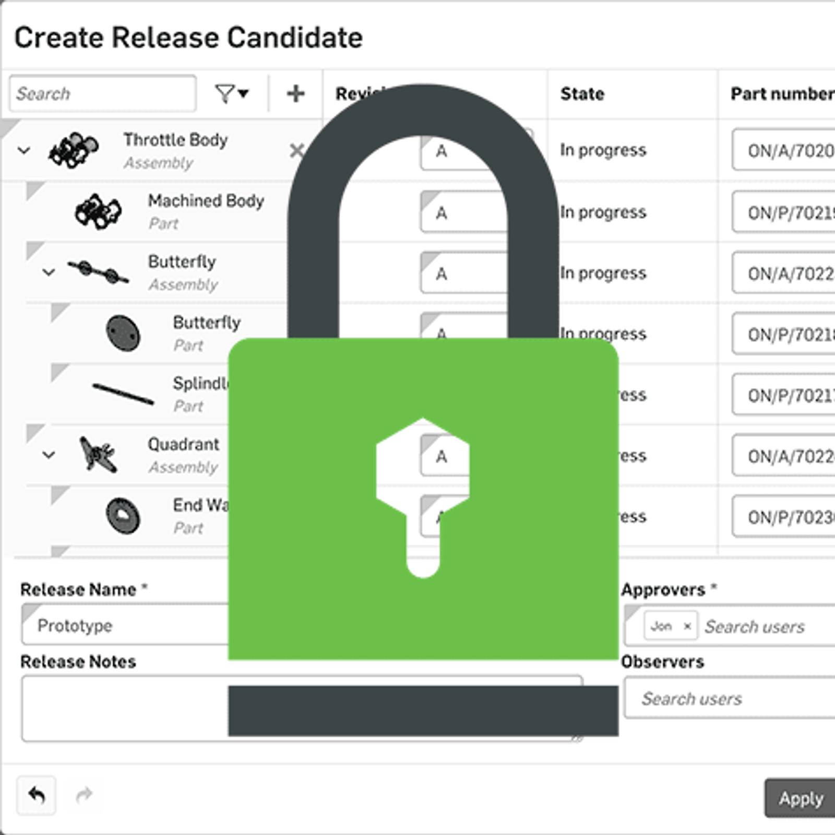Click the Observers search users field
835x835 pixels.
731,698
